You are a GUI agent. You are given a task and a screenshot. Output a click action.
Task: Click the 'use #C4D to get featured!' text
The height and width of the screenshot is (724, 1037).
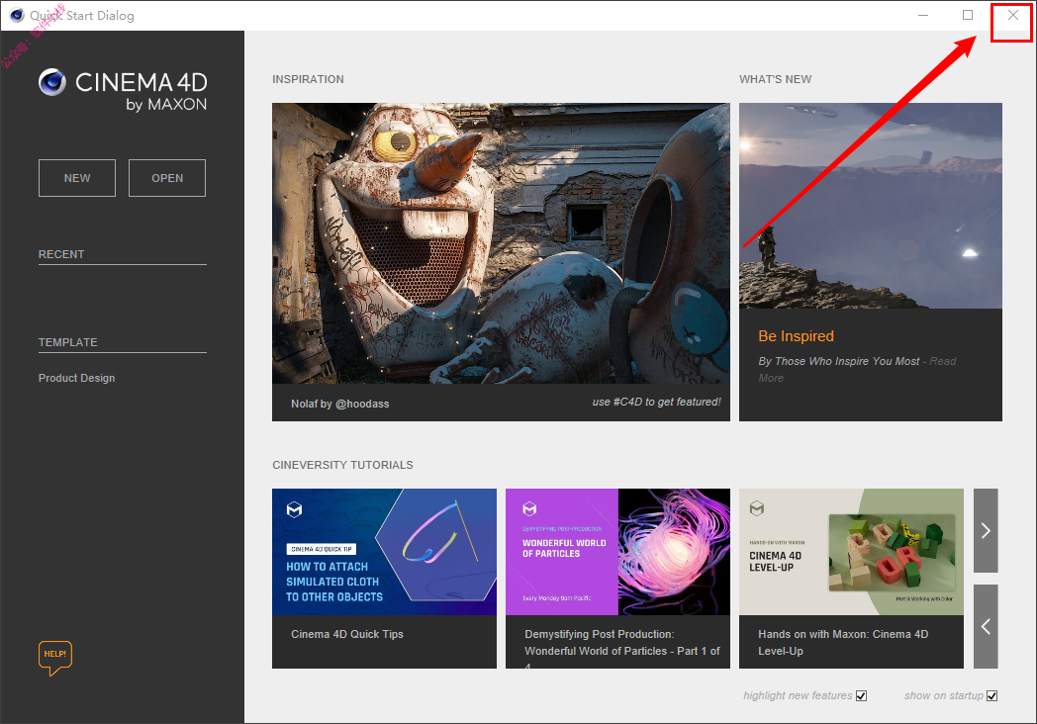tap(656, 402)
